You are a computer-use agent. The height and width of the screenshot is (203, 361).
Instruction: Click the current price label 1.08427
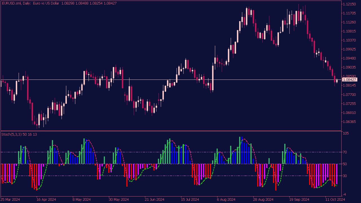pyautogui.click(x=349, y=80)
